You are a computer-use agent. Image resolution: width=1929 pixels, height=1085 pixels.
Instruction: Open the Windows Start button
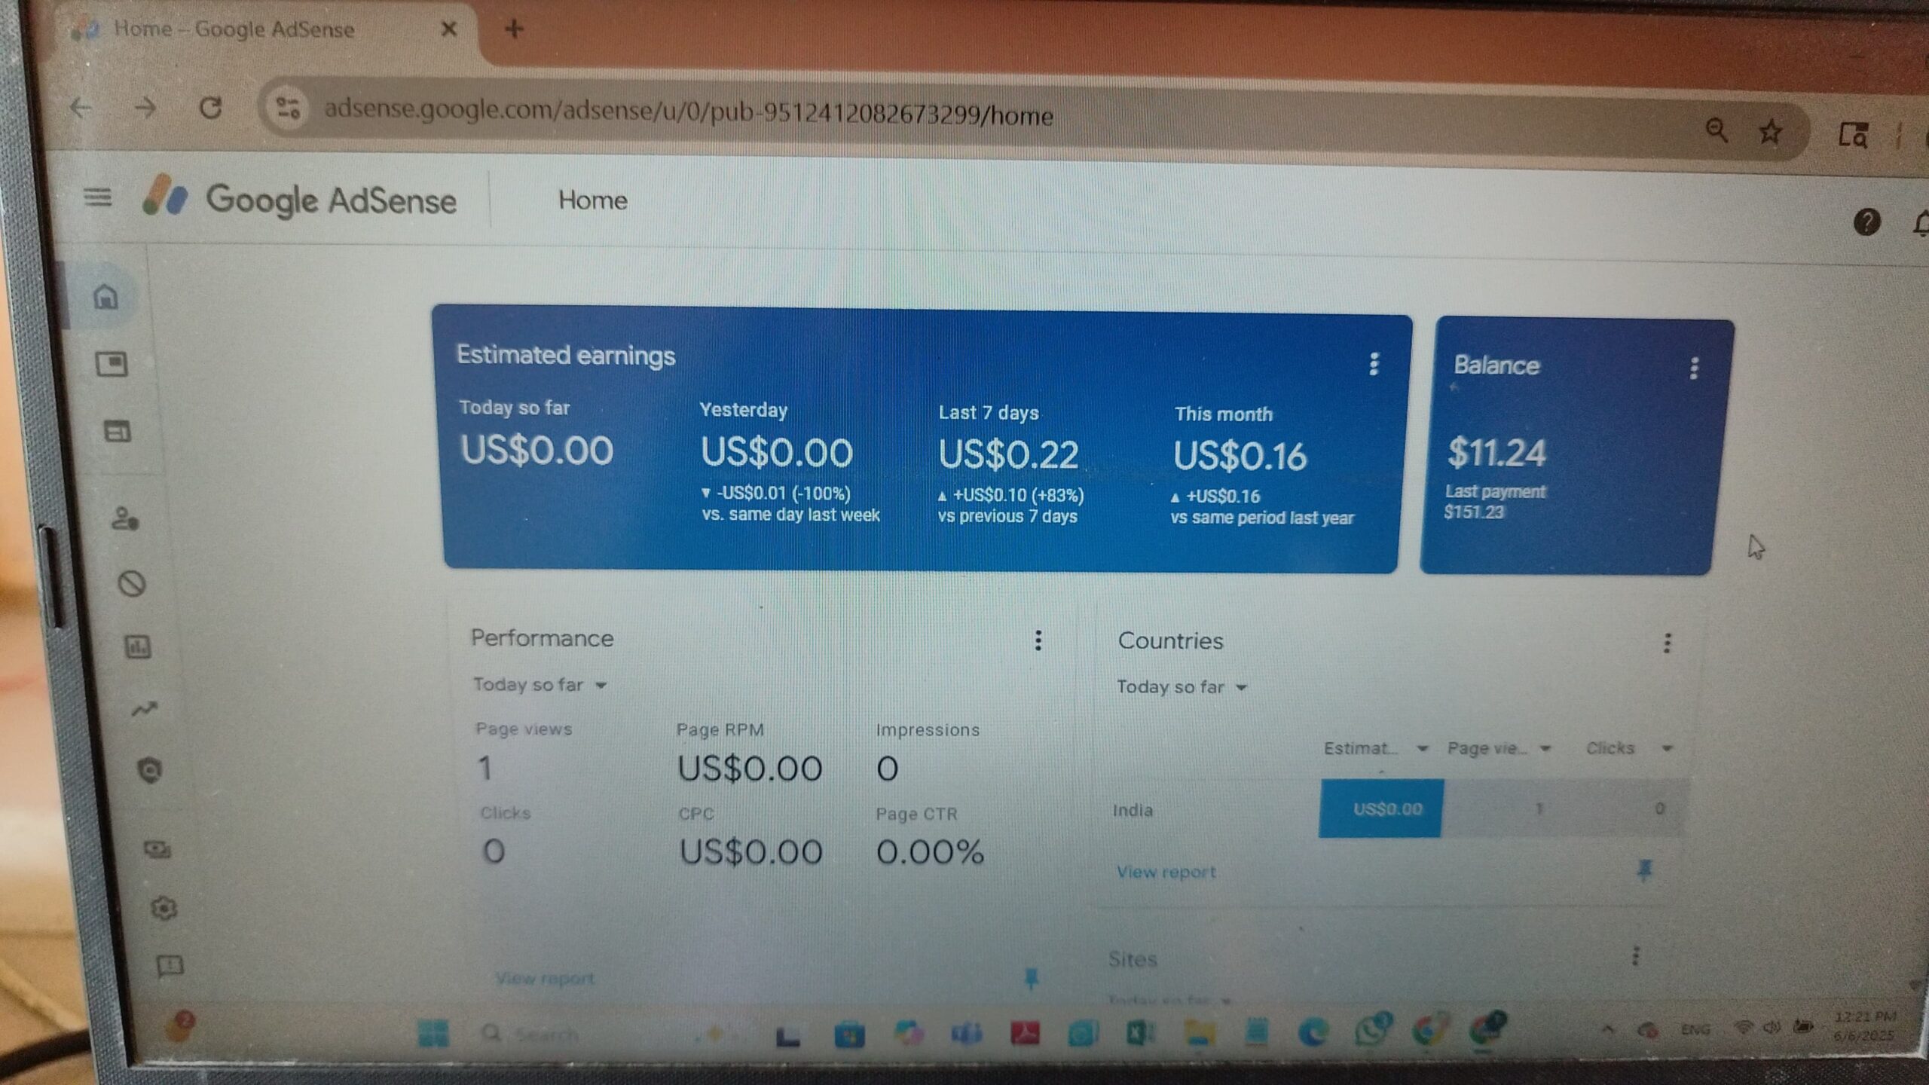click(x=433, y=1033)
